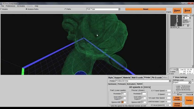Uncheck the Show Settings checkbox
The height and width of the screenshot is (109, 194).
pos(174,77)
